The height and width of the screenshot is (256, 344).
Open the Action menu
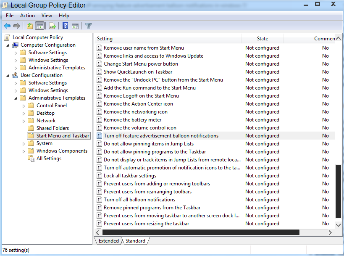pos(27,16)
